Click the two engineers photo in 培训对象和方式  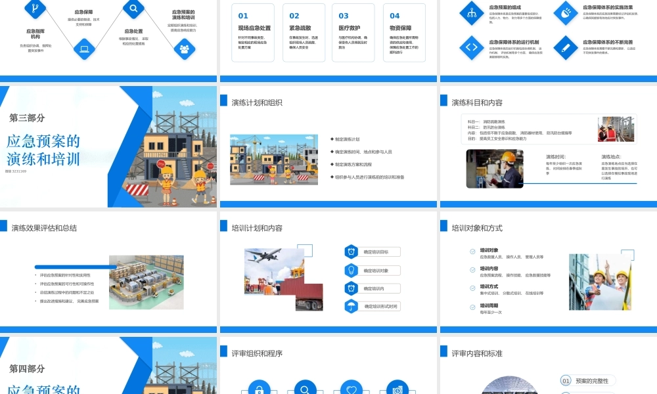(x=600, y=282)
